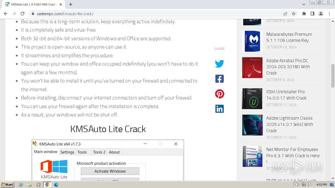
Task: Share the page on LinkedIn
Action: [x=219, y=109]
